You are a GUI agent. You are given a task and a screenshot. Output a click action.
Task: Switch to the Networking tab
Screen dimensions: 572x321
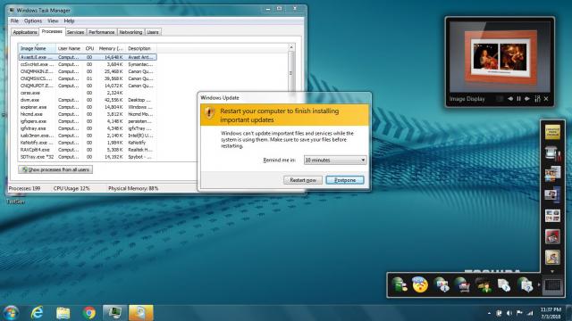(x=130, y=32)
